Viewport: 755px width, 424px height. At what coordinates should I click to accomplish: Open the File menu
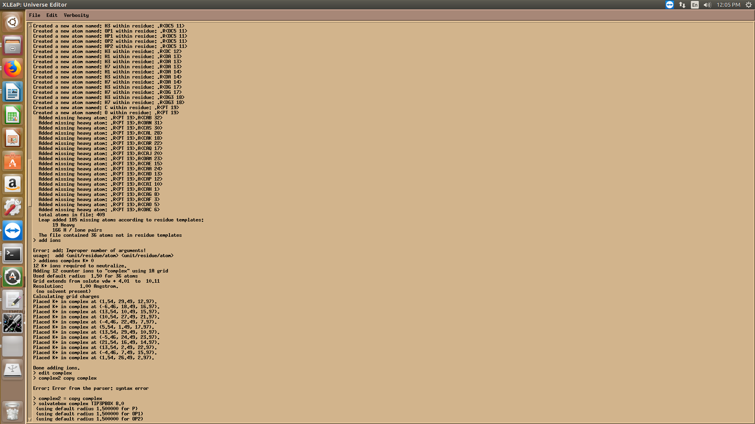[x=35, y=15]
